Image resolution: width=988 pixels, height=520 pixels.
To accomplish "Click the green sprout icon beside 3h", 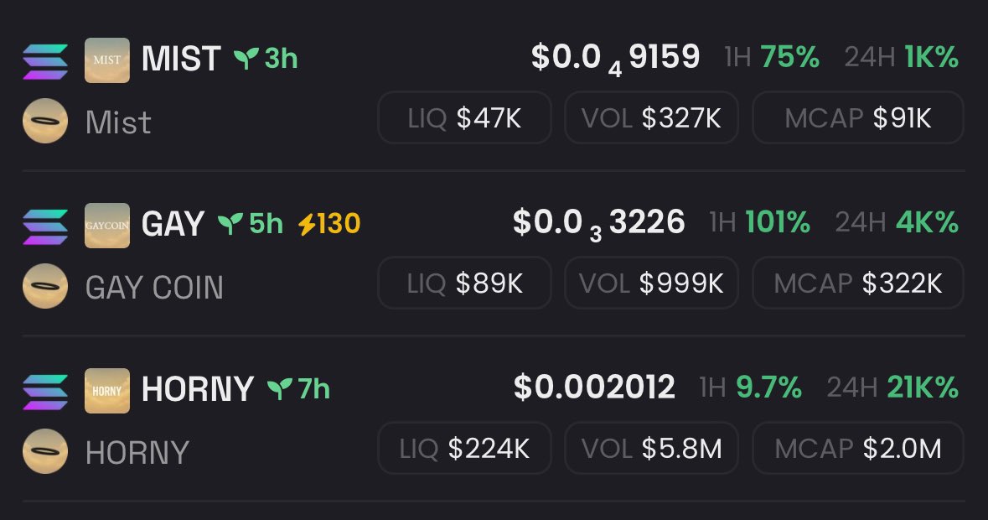I will click(x=246, y=59).
